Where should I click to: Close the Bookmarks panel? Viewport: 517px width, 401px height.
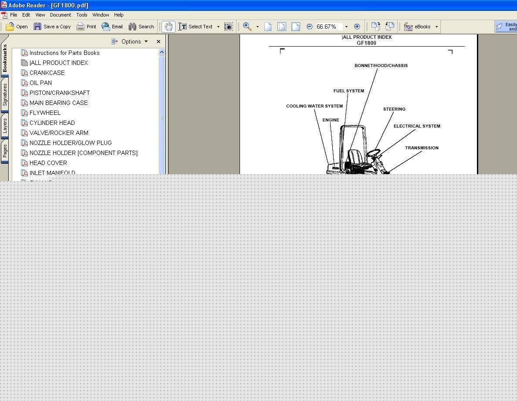pos(159,41)
